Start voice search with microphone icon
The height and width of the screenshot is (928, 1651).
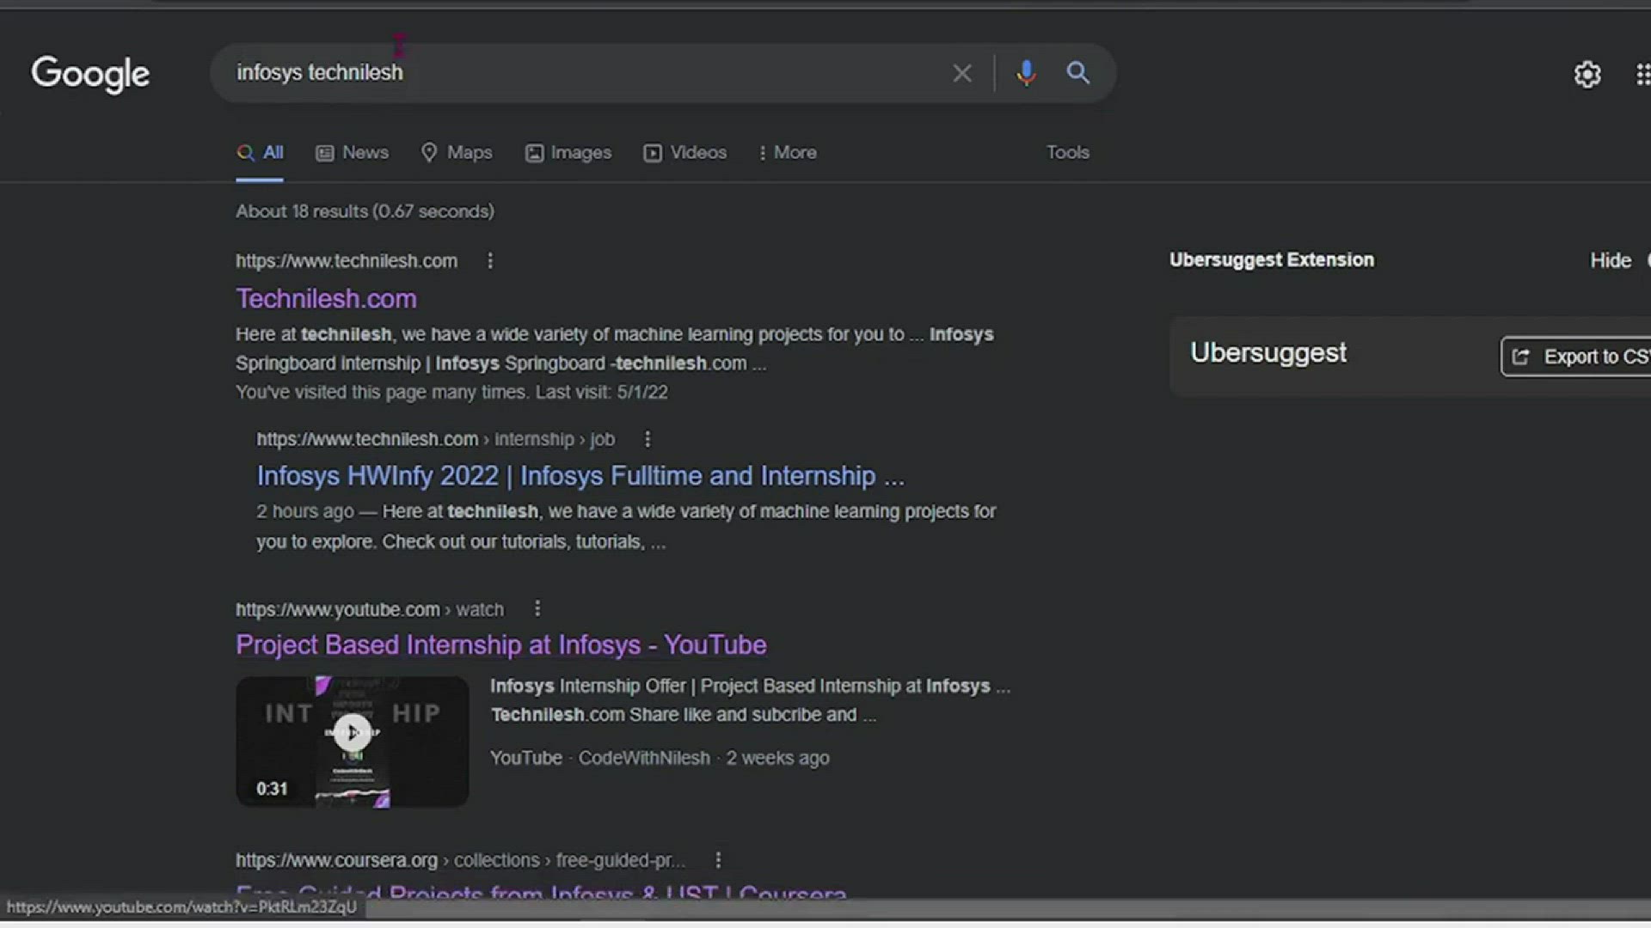pyautogui.click(x=1026, y=73)
